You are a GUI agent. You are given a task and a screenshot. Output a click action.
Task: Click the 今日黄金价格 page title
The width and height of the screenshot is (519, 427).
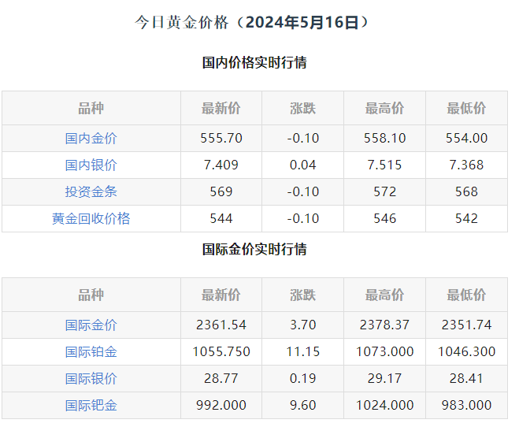coord(254,22)
